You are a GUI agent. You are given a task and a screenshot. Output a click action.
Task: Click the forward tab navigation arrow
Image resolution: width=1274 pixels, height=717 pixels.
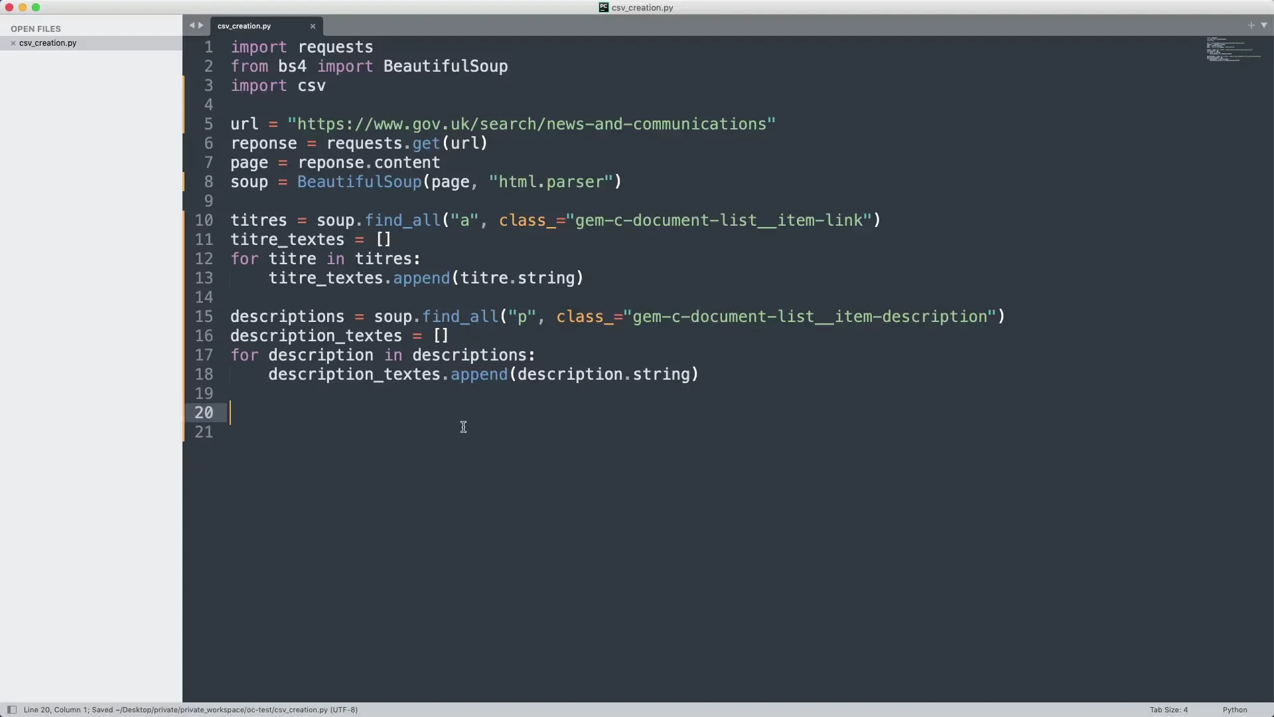pyautogui.click(x=200, y=25)
